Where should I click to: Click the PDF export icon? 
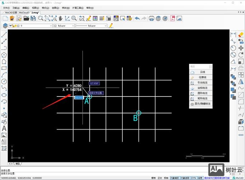[173, 18]
